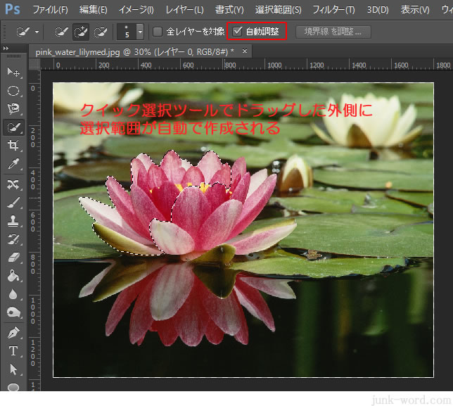Image resolution: width=453 pixels, height=406 pixels.
Task: Select the Quick Selection tool in toolbox
Action: [13, 127]
